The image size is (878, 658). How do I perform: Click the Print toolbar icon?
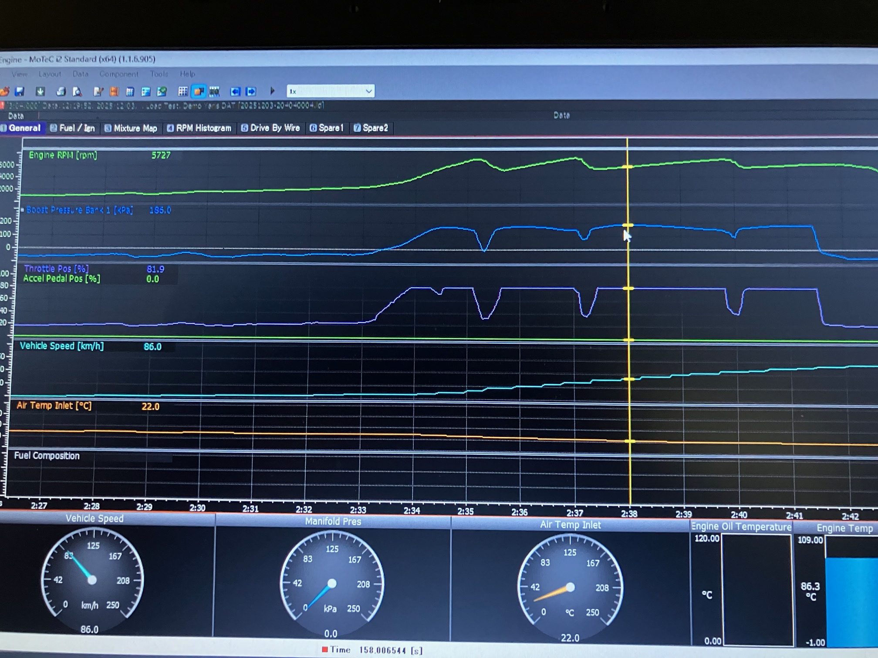(x=61, y=91)
